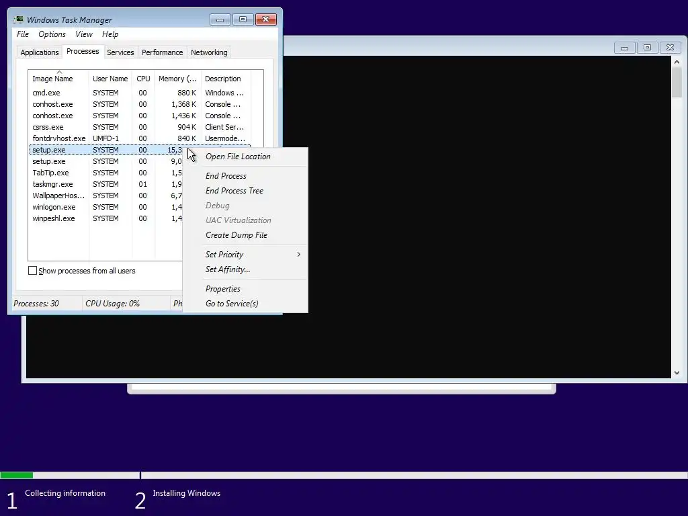Click the Collecting information step label
Screen dimensions: 688x516
pos(65,493)
